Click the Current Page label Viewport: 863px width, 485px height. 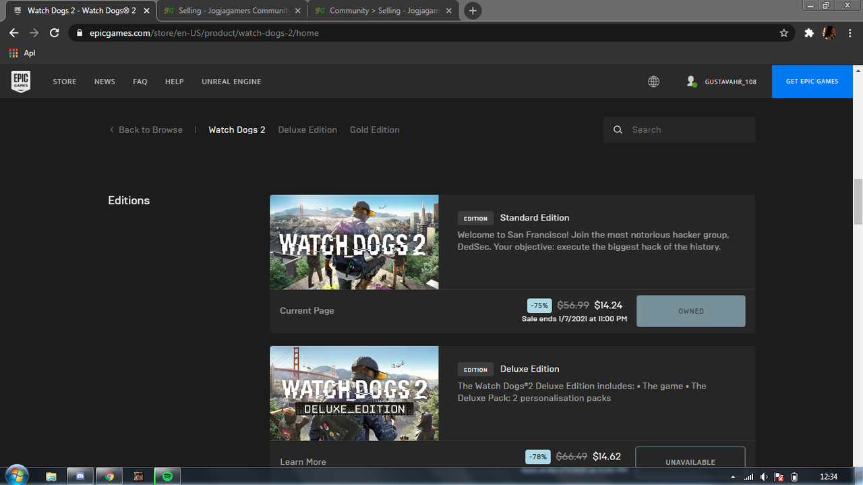coord(307,311)
